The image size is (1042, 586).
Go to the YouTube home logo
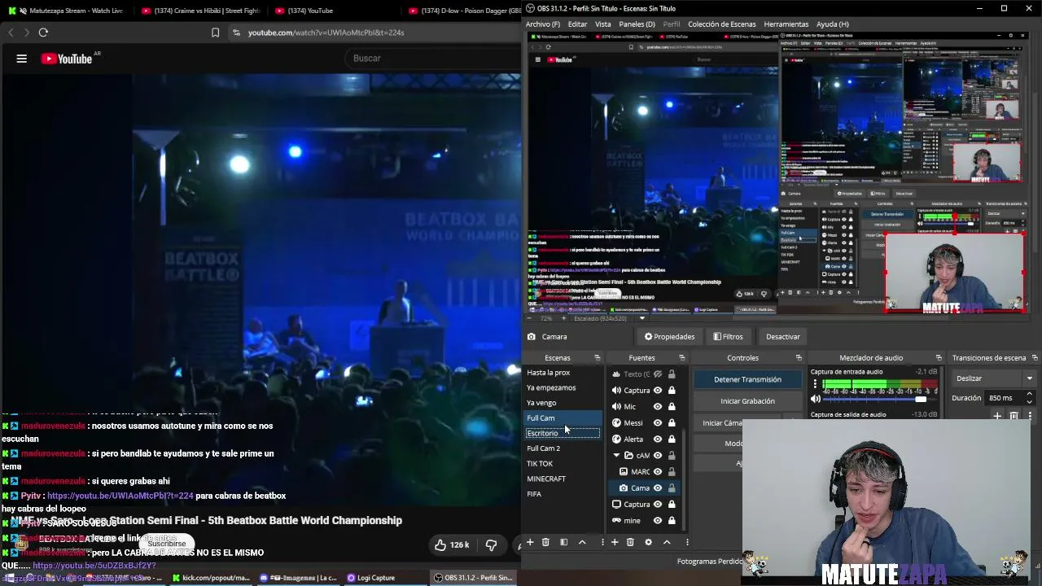point(68,59)
